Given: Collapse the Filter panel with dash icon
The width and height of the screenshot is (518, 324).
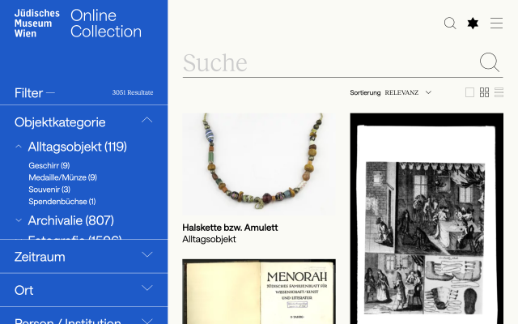Looking at the screenshot, I should 50,93.
